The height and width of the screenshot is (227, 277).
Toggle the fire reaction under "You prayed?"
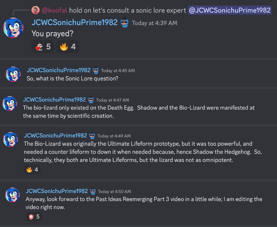tap(68, 47)
